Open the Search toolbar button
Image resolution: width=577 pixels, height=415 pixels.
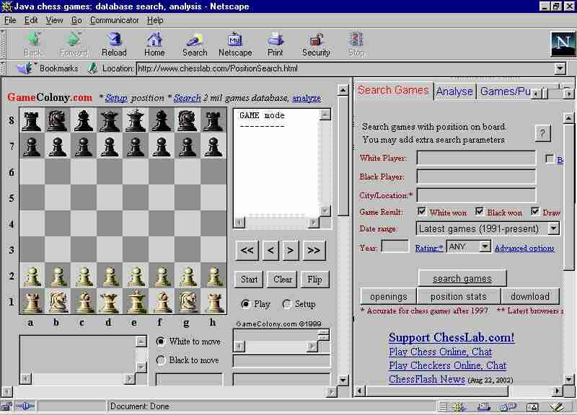coord(195,44)
